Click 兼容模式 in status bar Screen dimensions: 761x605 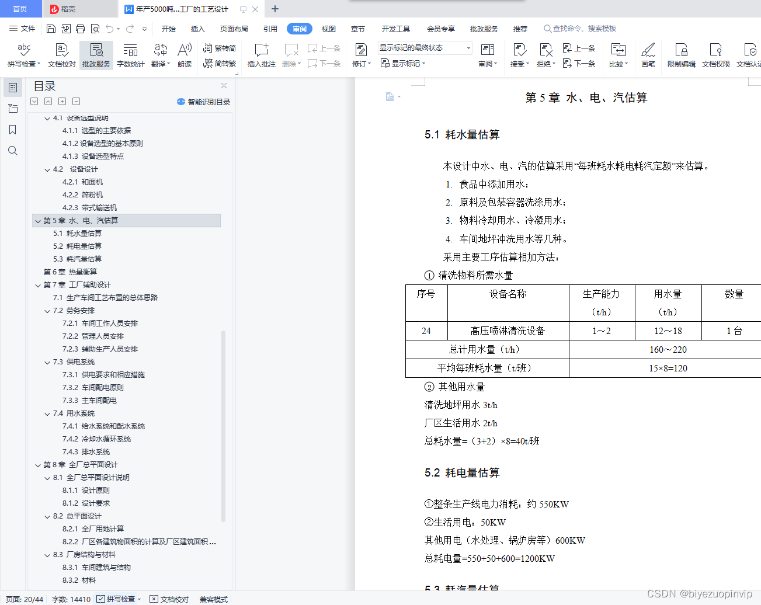point(213,599)
